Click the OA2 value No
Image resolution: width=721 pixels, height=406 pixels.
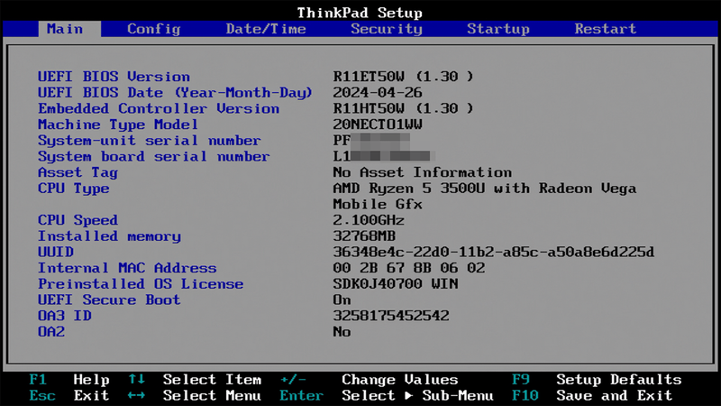pyautogui.click(x=342, y=332)
